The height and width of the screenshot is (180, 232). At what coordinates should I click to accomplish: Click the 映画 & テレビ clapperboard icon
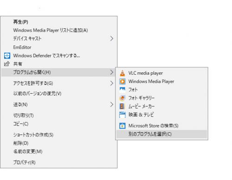(122, 115)
